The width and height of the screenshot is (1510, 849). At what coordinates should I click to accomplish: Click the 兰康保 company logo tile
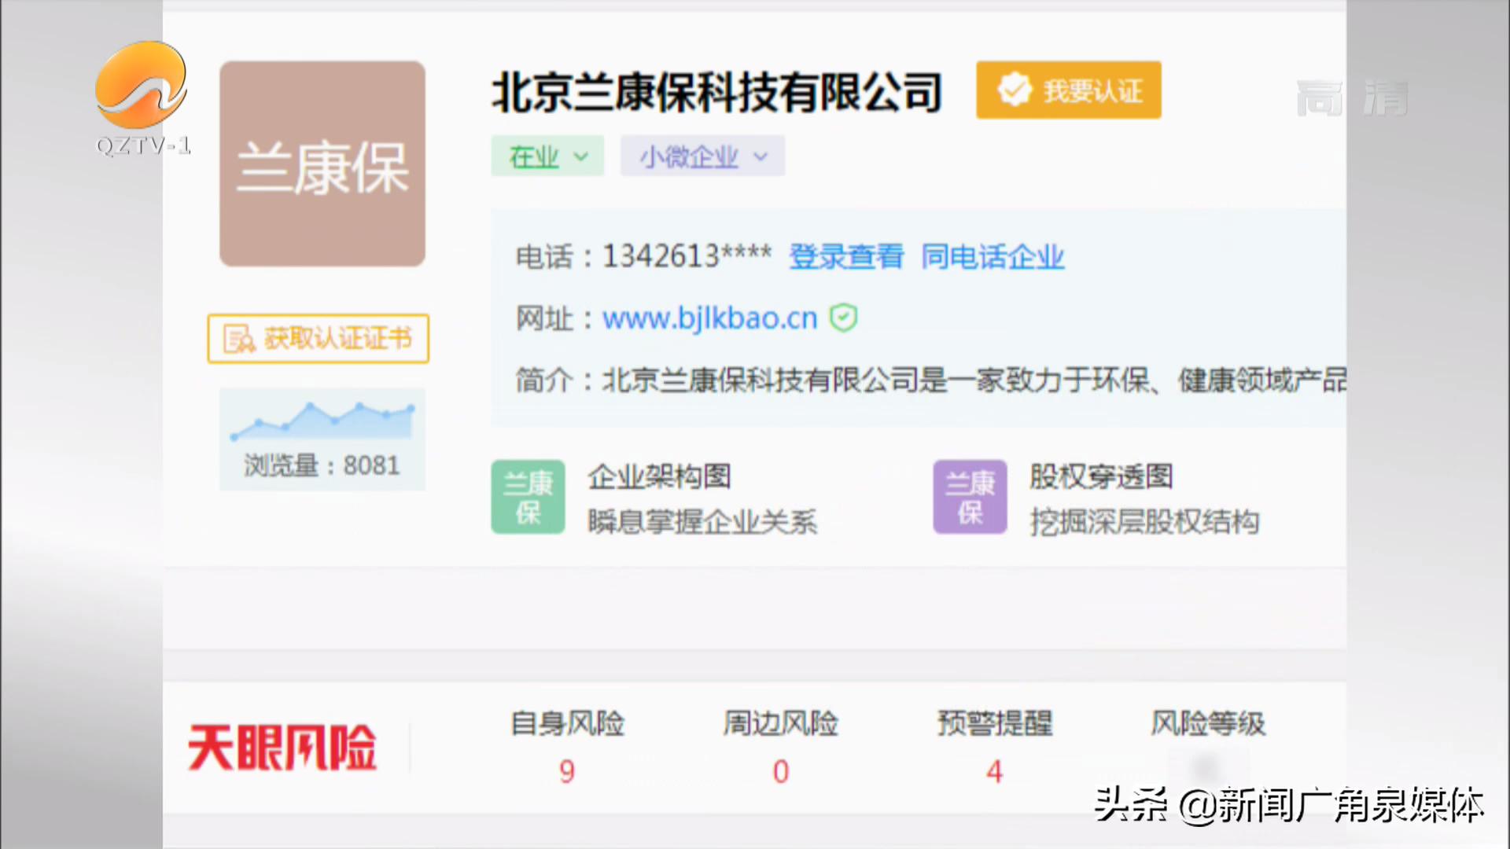(322, 164)
